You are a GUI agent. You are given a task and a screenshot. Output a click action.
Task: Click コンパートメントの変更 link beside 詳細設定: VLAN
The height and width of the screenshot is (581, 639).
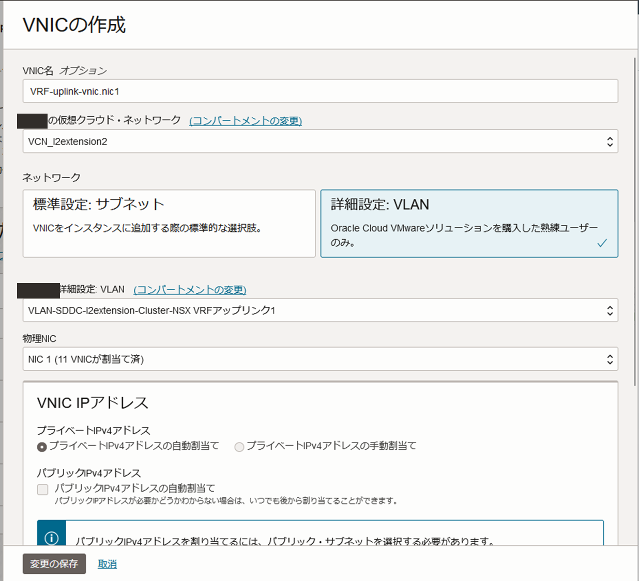[190, 290]
